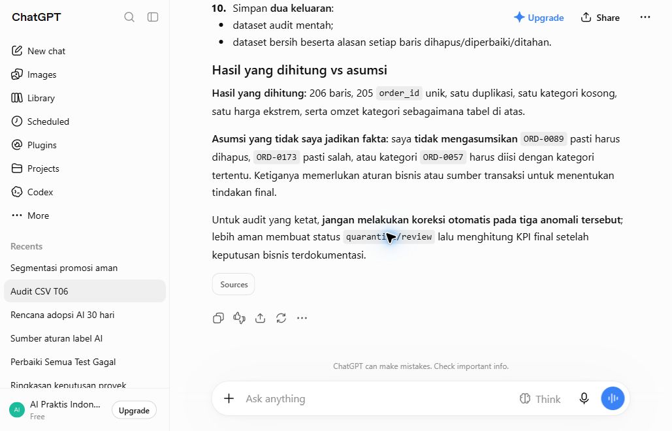Open Scheduled tasks
672x431 pixels.
pos(84,121)
